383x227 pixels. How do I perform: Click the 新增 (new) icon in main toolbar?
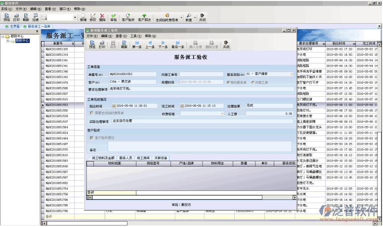pos(83,18)
